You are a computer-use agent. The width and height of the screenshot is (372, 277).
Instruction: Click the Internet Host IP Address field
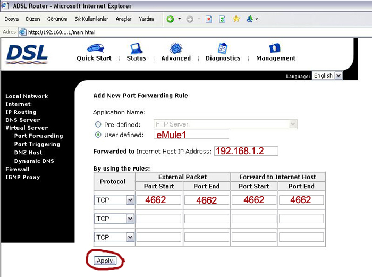click(246, 151)
